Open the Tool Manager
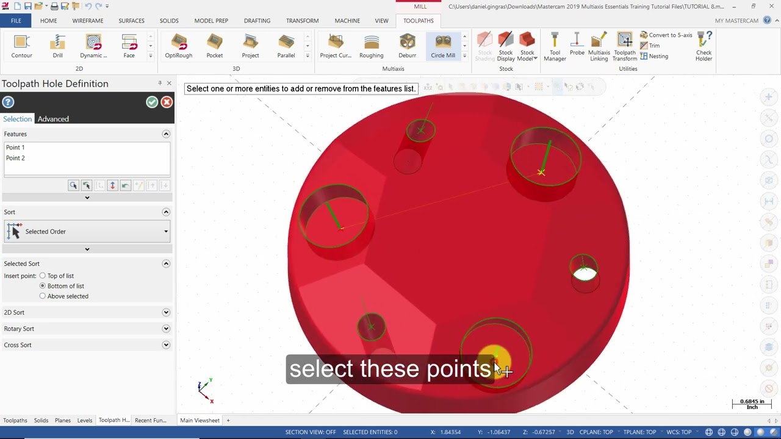This screenshot has width=781, height=439. point(555,46)
